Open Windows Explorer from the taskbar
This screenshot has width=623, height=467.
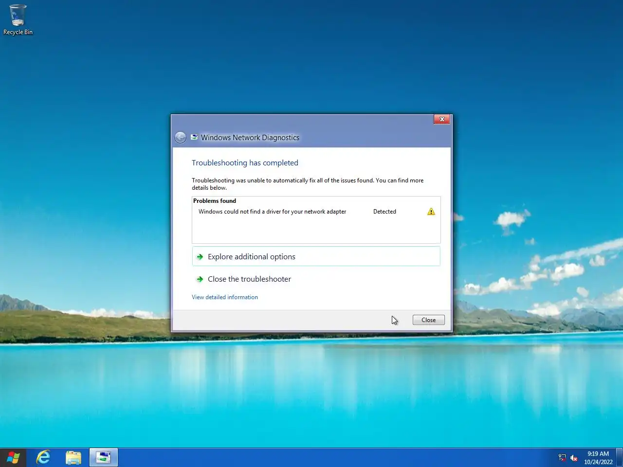pyautogui.click(x=73, y=458)
